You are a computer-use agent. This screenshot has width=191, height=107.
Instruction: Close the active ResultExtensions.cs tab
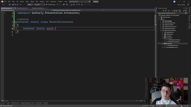tap(16, 8)
